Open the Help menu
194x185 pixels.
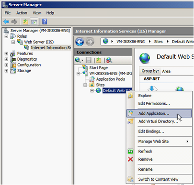point(50,13)
